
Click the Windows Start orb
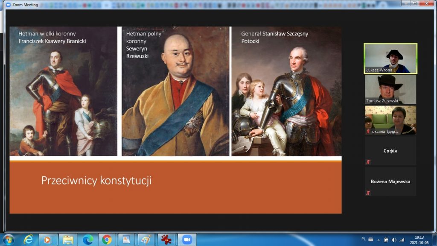click(8, 239)
